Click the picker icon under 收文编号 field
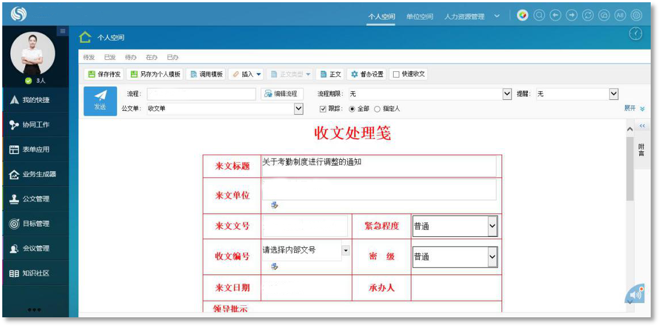 tap(275, 267)
